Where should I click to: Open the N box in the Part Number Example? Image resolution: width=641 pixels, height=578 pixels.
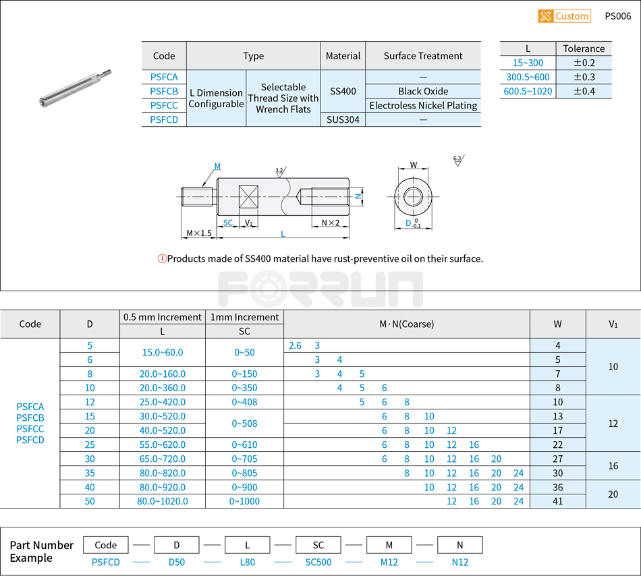point(459,545)
